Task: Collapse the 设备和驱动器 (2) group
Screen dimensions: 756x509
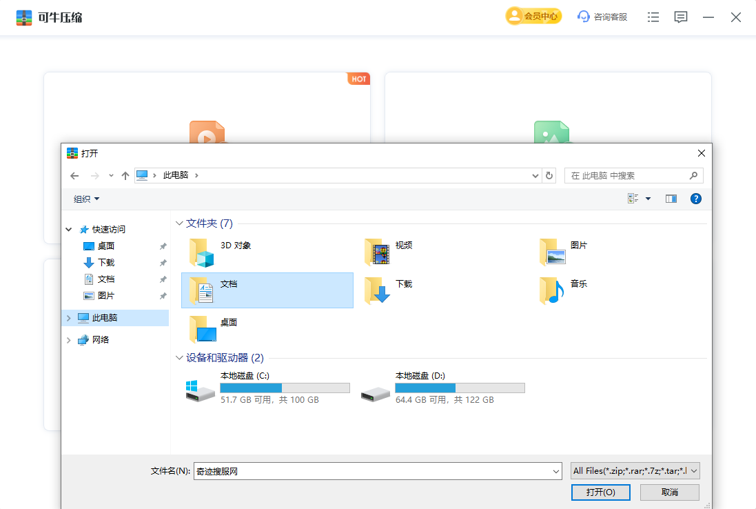Action: click(179, 358)
